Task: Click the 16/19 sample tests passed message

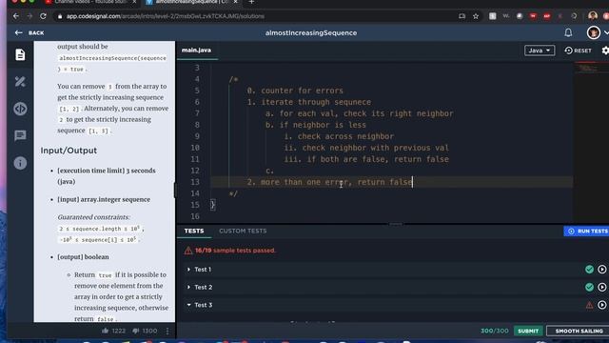Action: pos(235,251)
